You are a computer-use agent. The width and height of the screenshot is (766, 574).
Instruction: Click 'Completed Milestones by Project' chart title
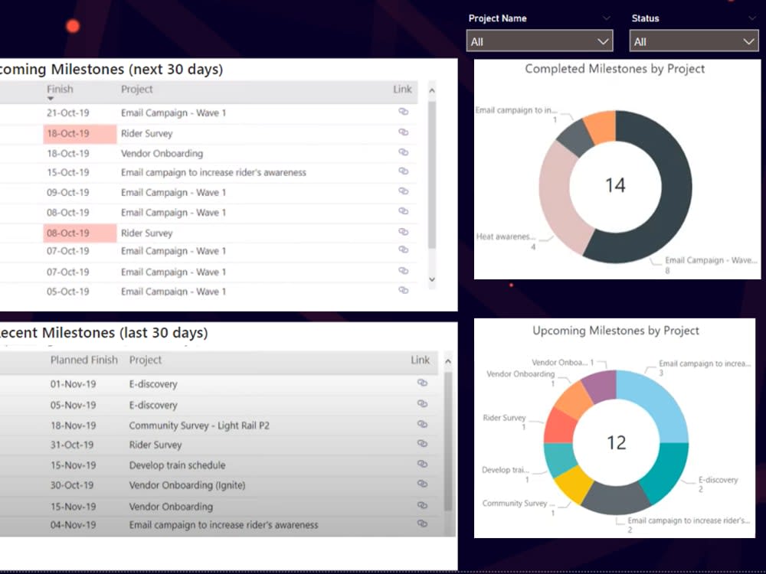(614, 69)
